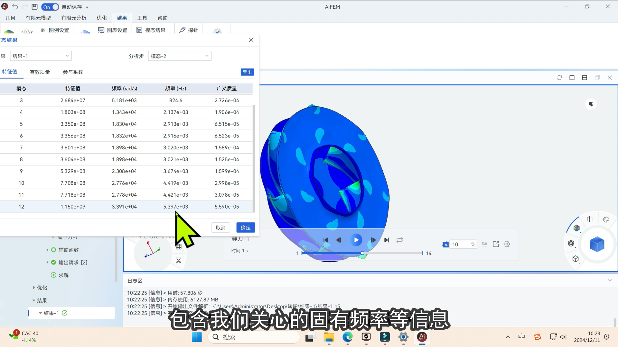The image size is (618, 347).
Task: Open the modal results (模态结果) toolbar button
Action: [151, 30]
